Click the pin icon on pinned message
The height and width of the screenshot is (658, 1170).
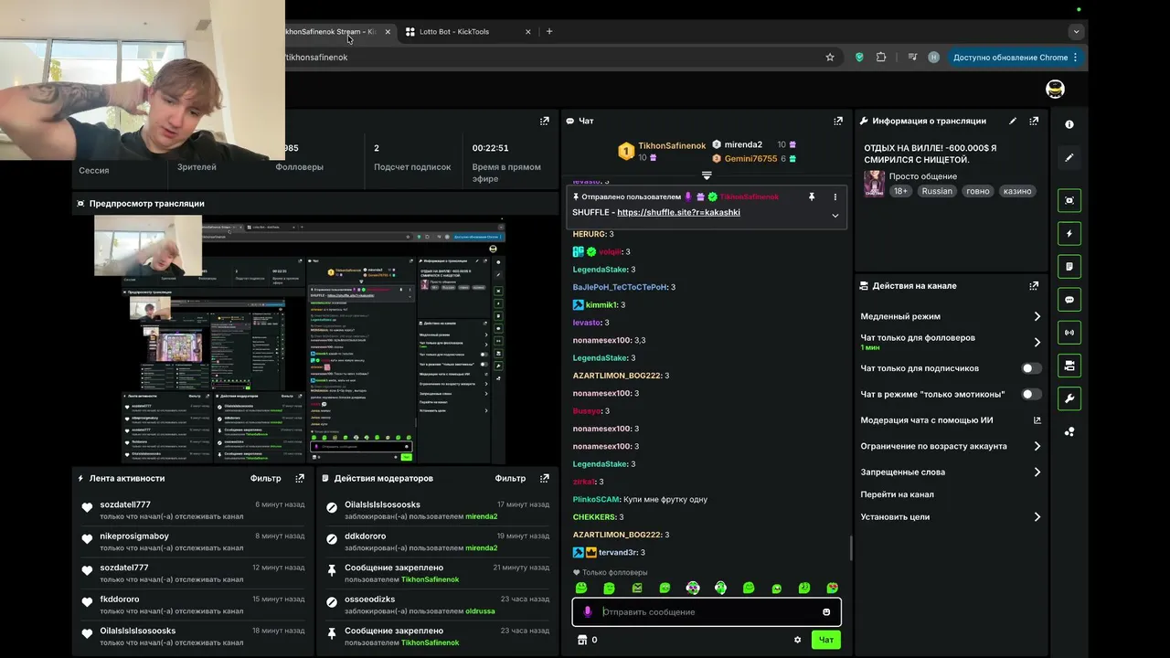pos(811,196)
